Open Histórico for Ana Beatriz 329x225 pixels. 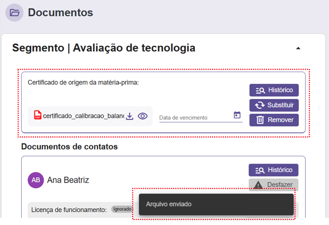tap(274, 170)
